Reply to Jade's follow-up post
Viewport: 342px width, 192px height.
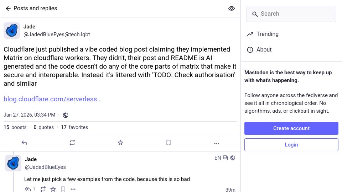[x=30, y=189]
